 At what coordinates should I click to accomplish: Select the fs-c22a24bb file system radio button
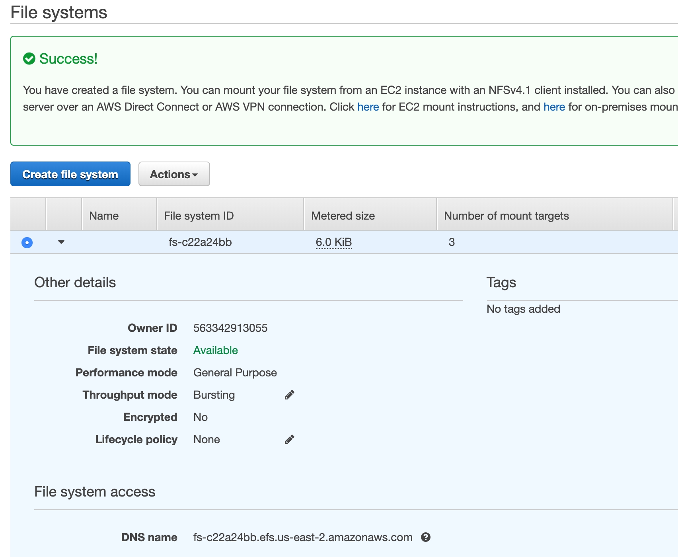[x=27, y=242]
